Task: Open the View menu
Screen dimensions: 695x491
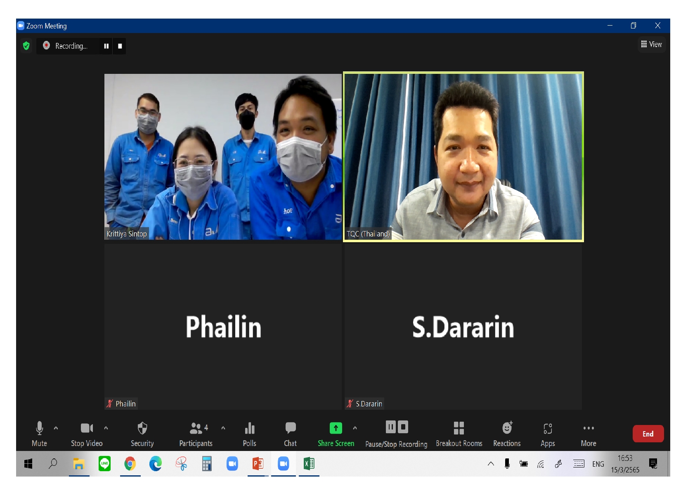Action: [x=651, y=44]
